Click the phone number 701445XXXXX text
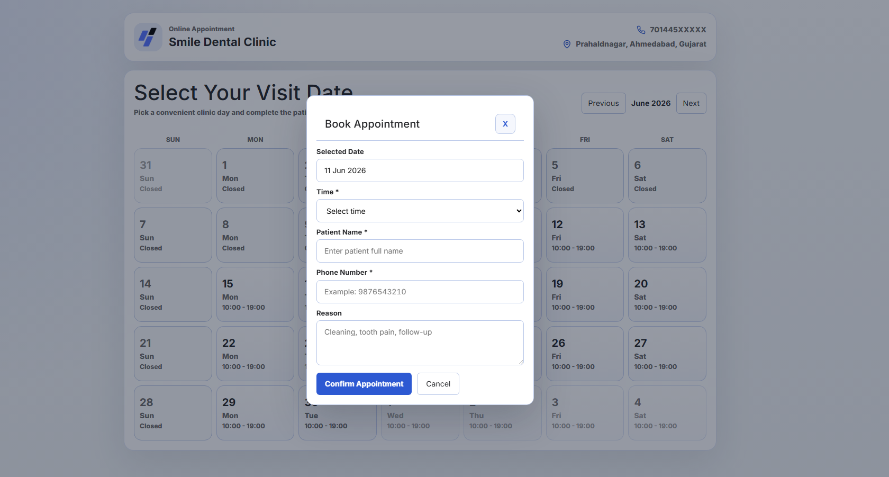Image resolution: width=889 pixels, height=477 pixels. pos(678,30)
